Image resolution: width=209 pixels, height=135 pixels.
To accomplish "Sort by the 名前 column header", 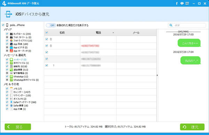I will point(62,32).
